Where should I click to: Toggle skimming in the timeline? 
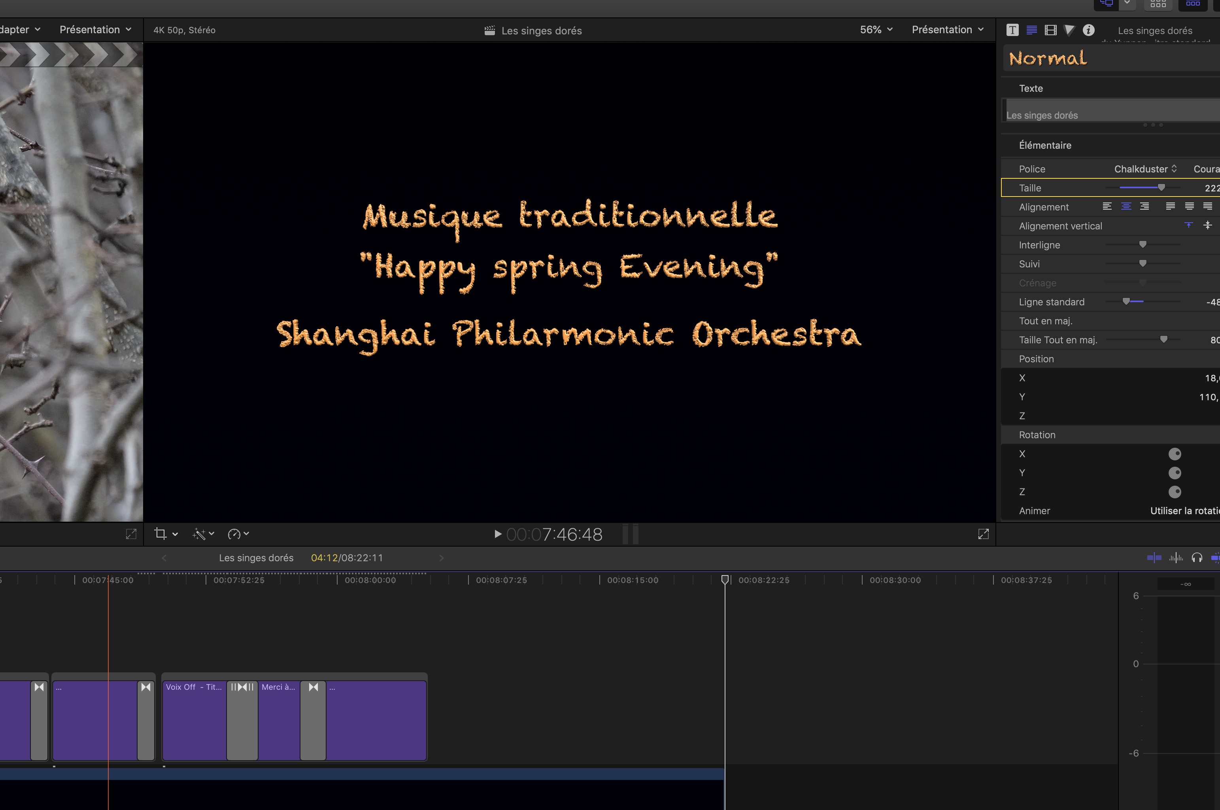pos(1154,557)
